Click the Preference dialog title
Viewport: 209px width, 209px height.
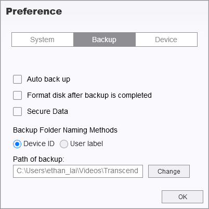pyautogui.click(x=34, y=11)
